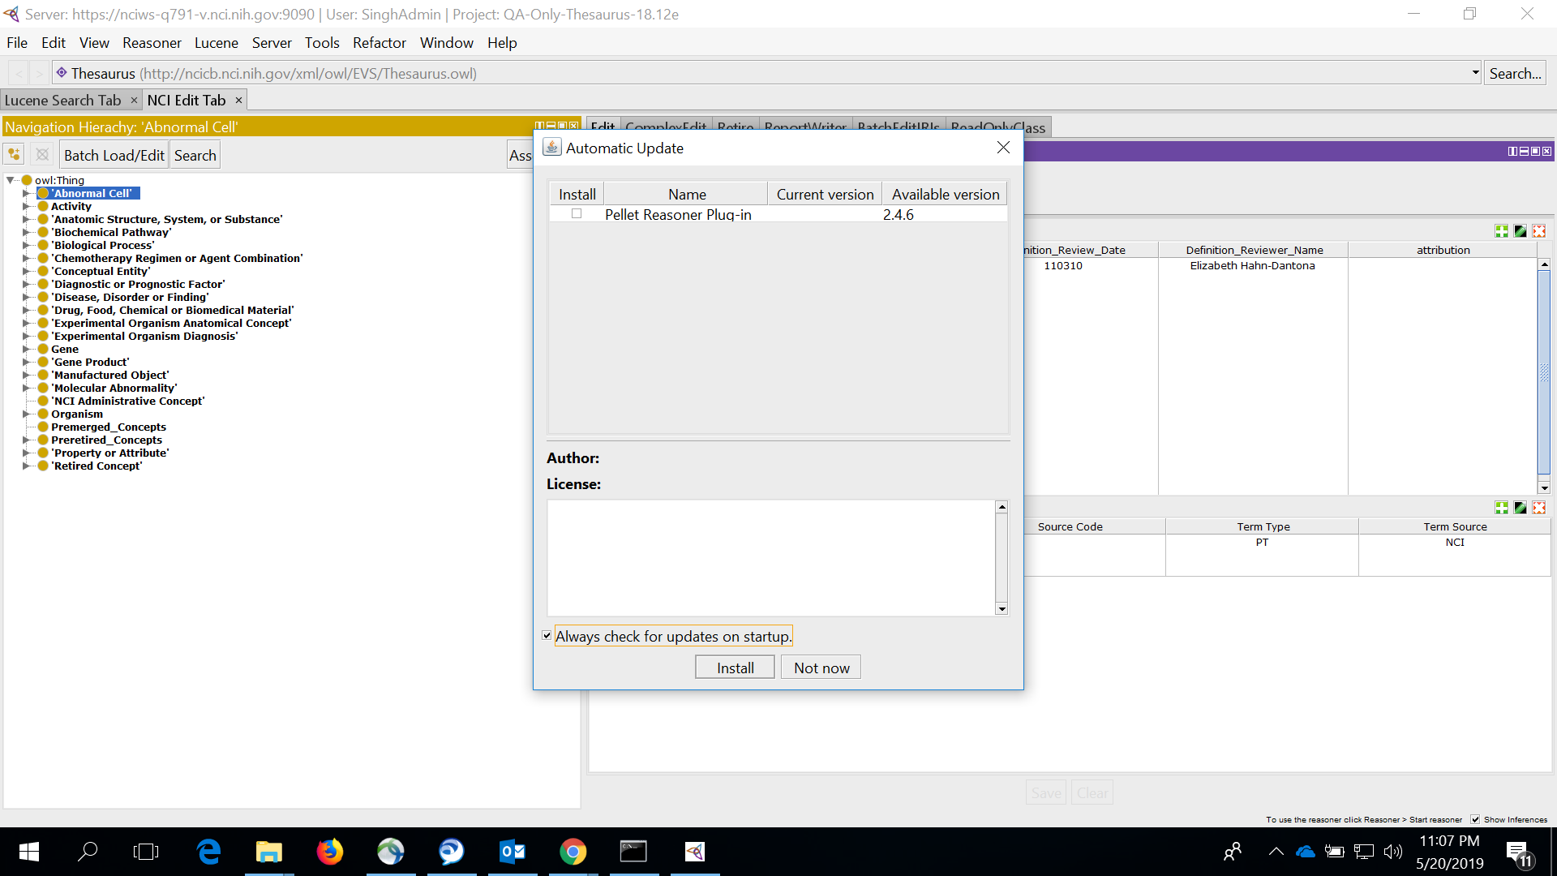Image resolution: width=1557 pixels, height=876 pixels.
Task: Open the Reasoner menu
Action: coord(152,43)
